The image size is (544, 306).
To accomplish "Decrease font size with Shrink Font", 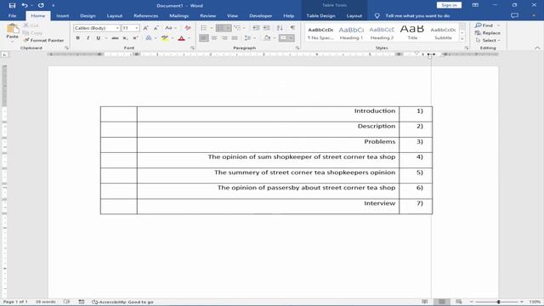I will pos(156,28).
